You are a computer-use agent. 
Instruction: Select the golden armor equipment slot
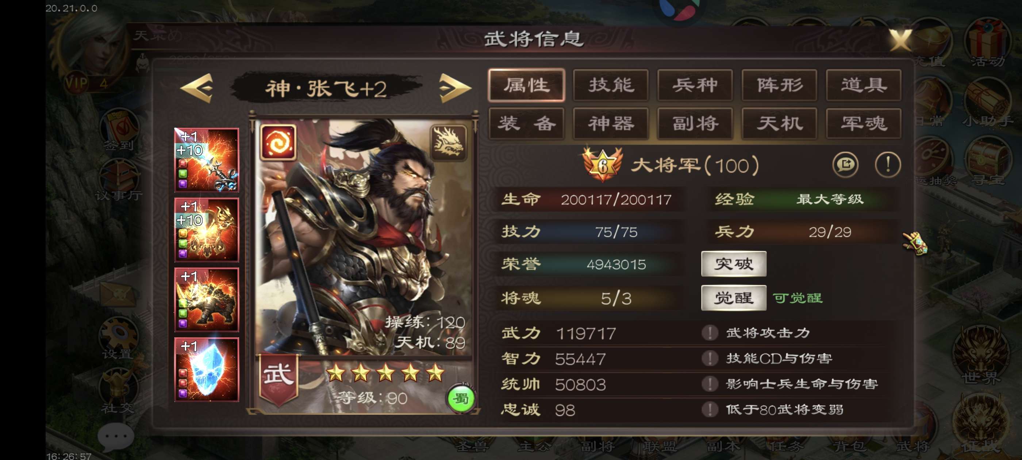[x=207, y=230]
